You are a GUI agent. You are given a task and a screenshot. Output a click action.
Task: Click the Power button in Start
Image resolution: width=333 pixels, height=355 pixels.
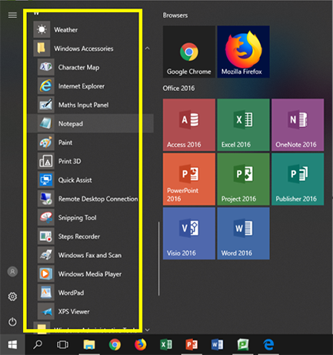point(12,322)
